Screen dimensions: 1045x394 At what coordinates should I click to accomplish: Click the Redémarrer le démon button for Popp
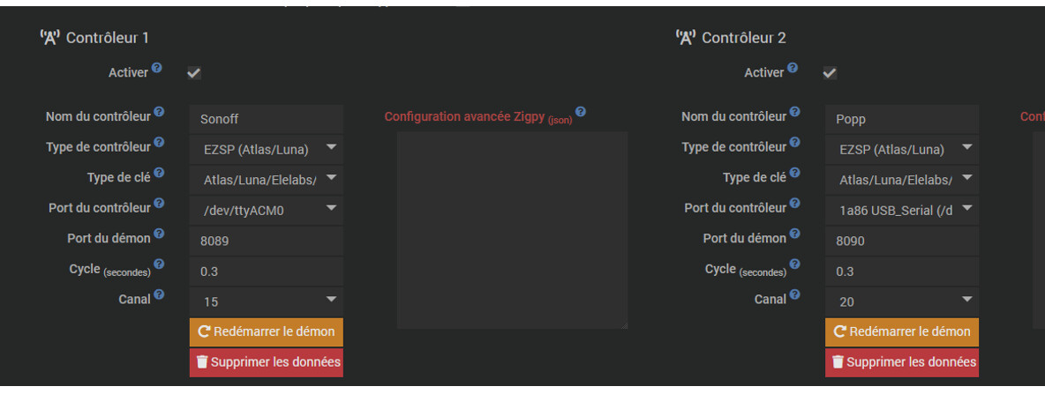click(902, 332)
